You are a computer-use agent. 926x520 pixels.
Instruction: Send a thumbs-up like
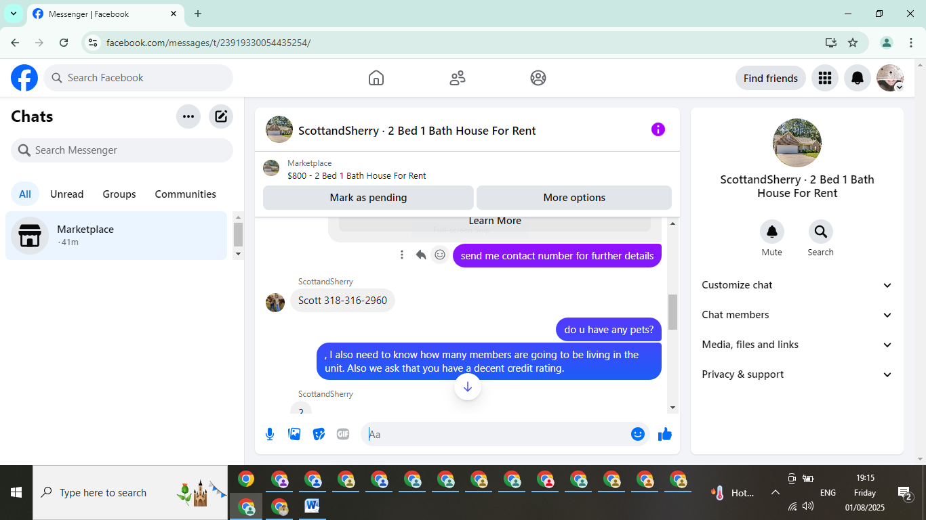tap(665, 434)
